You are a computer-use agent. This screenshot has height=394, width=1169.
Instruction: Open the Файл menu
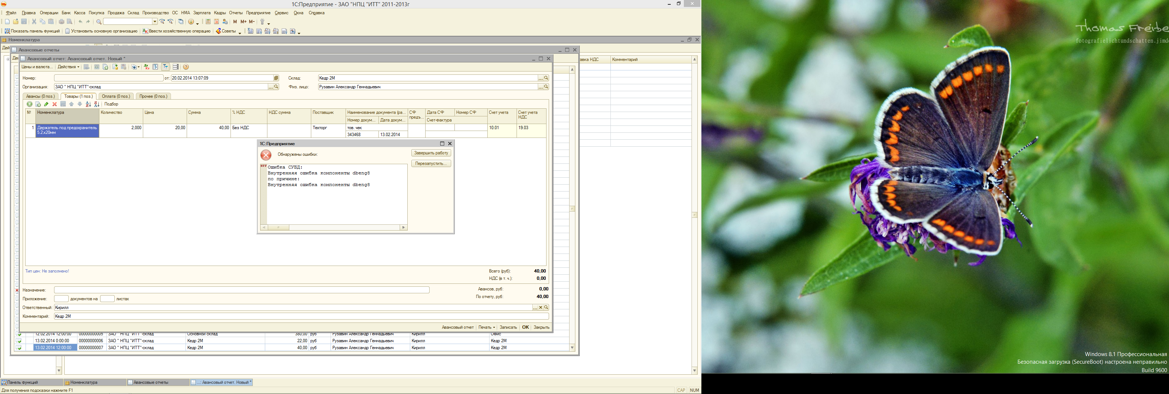point(11,13)
